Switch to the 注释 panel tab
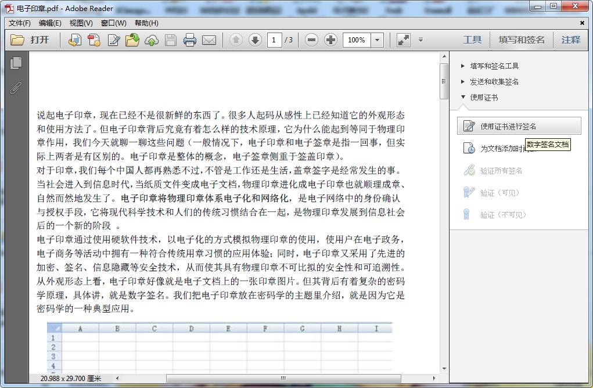Viewport: 593px width, 388px height. tap(570, 40)
